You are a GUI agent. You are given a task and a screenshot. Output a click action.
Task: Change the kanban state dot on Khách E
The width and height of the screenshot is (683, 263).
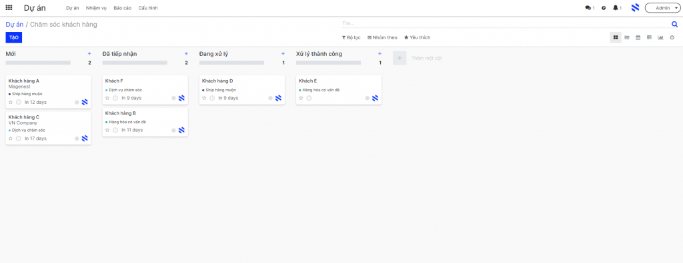pos(368,99)
